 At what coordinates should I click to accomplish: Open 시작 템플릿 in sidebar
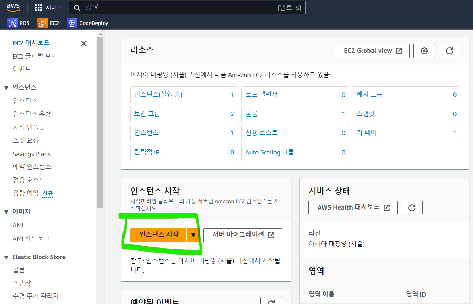pyautogui.click(x=29, y=127)
